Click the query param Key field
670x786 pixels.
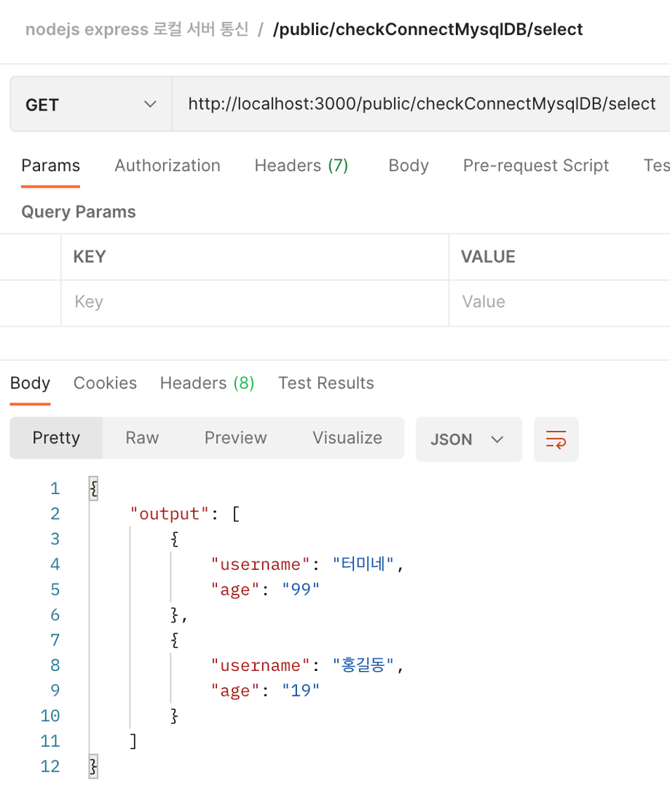click(x=255, y=302)
